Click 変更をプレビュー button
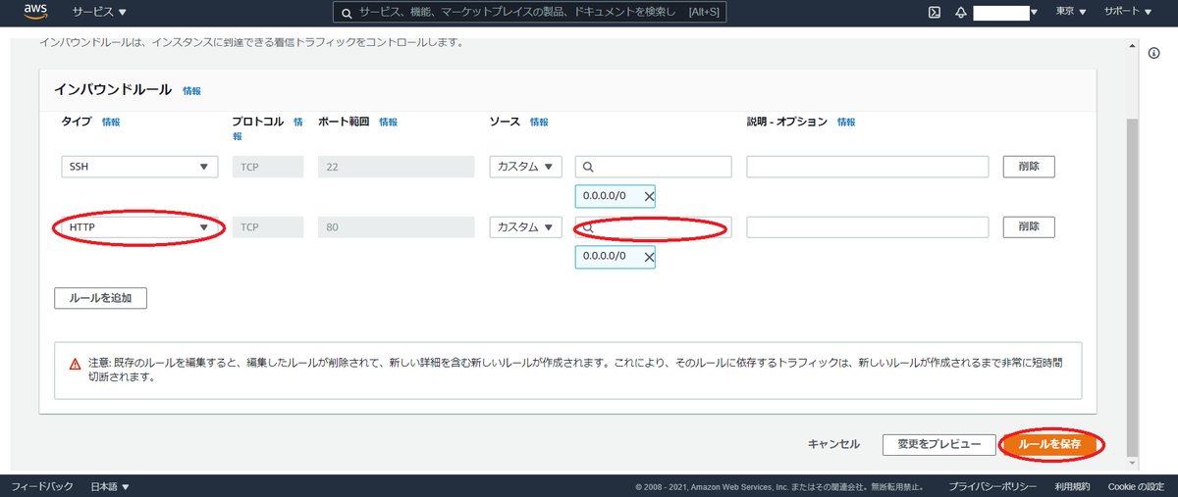Viewport: 1178px width, 497px height. (939, 444)
